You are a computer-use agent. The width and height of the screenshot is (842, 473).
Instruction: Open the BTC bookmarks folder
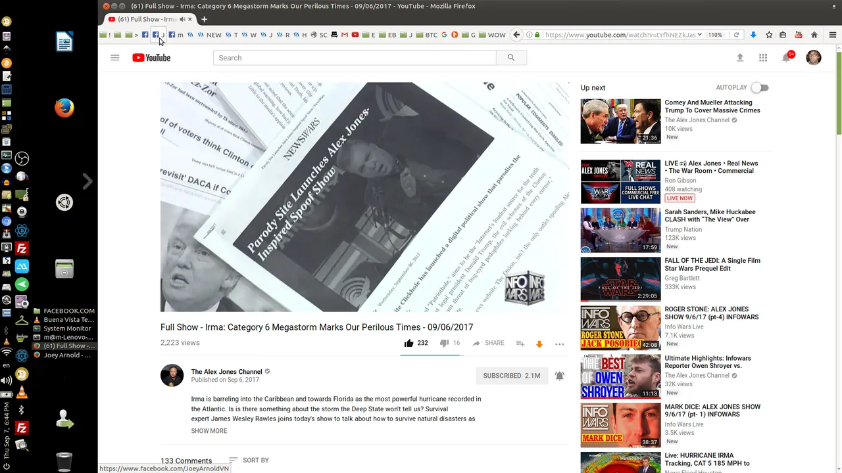pyautogui.click(x=426, y=35)
